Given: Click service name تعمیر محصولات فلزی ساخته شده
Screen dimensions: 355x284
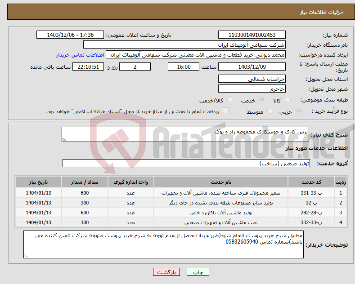Looking at the screenshot, I should (221, 193).
